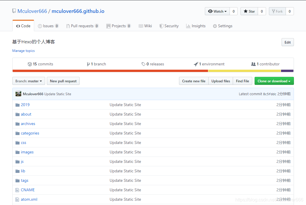Screen dimensions: 306x205
Task: Open the watchers count beside Watch
Action: coord(234,11)
